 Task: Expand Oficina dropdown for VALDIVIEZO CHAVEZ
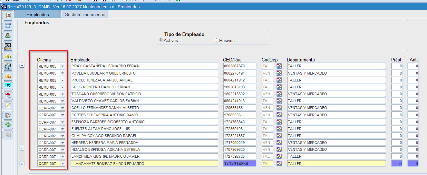pos(62,101)
